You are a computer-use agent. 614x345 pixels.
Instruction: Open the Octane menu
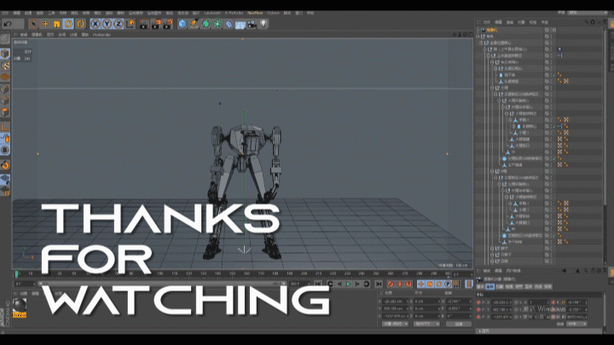[x=273, y=13]
